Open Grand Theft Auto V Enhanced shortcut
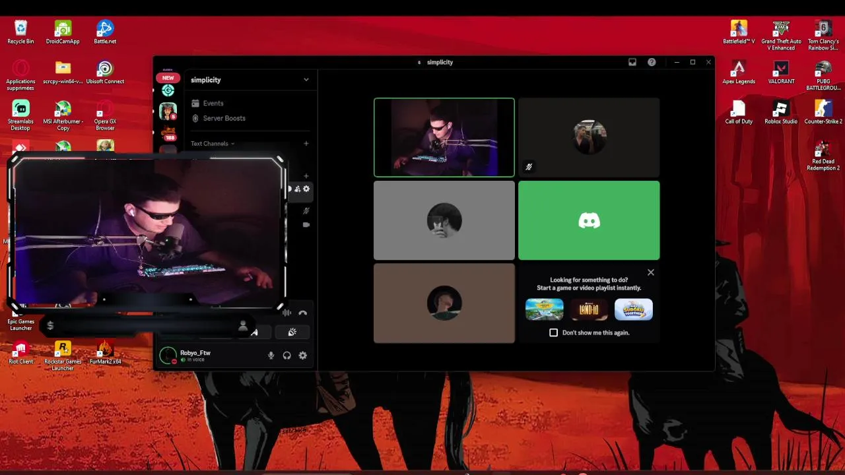Screen dimensions: 845x475 point(781,36)
